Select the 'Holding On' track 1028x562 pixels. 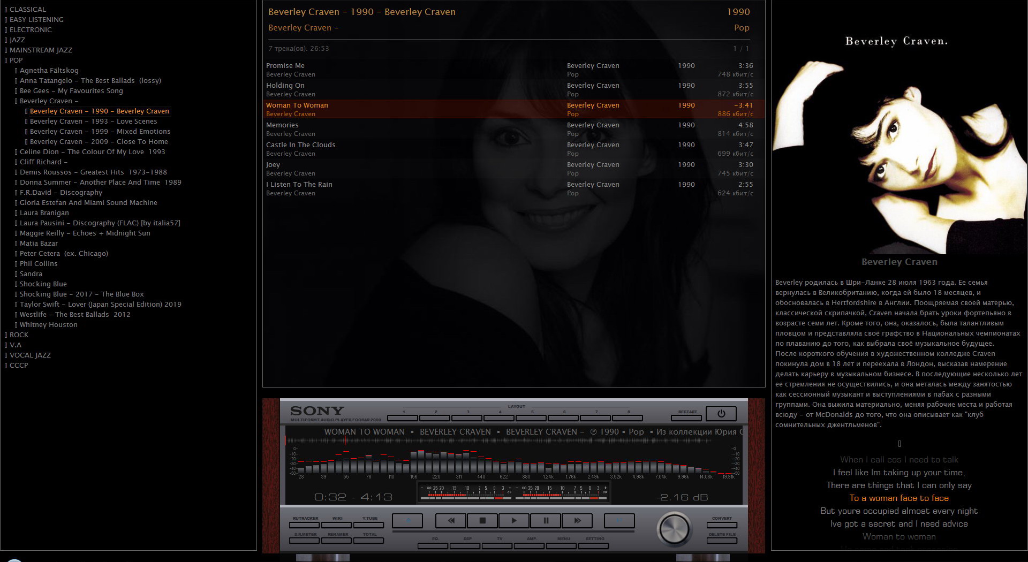[x=513, y=89]
